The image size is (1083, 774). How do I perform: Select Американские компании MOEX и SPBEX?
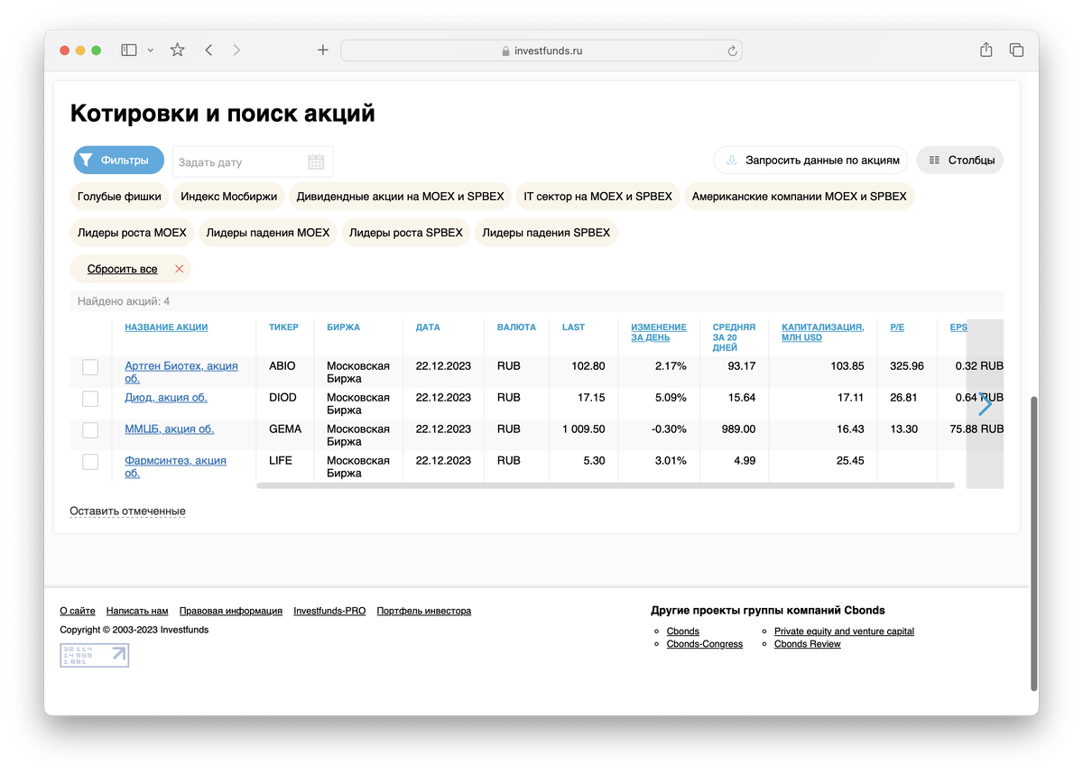coord(800,196)
